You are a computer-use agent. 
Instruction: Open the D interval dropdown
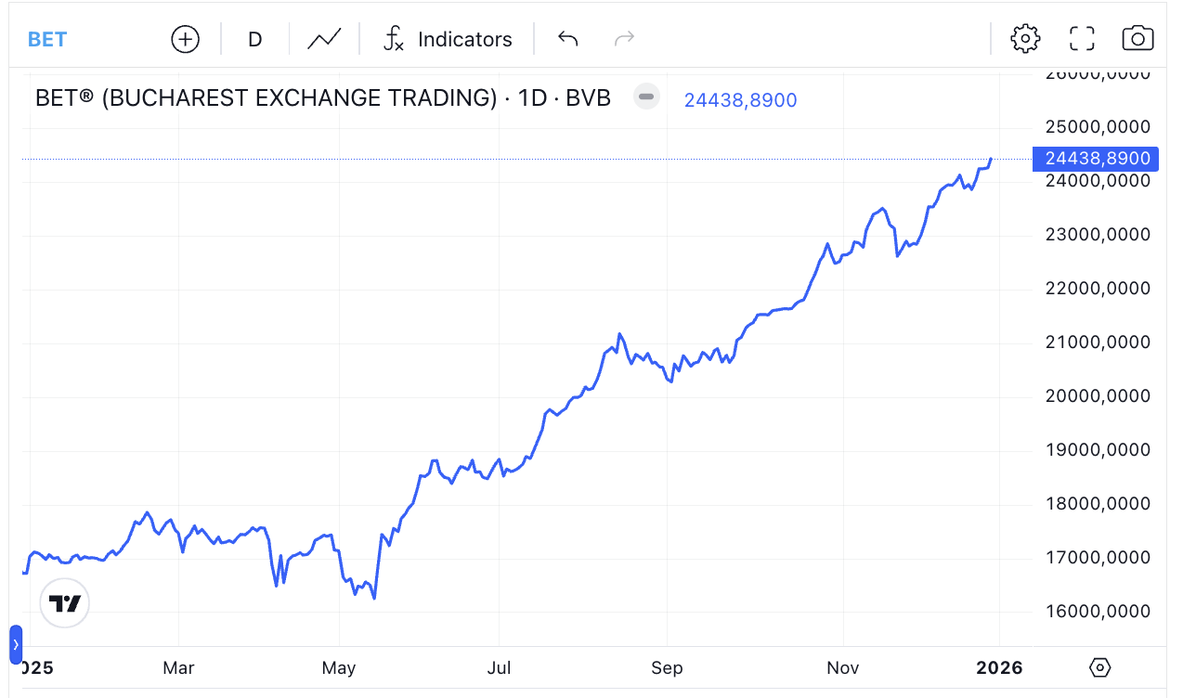[x=254, y=39]
